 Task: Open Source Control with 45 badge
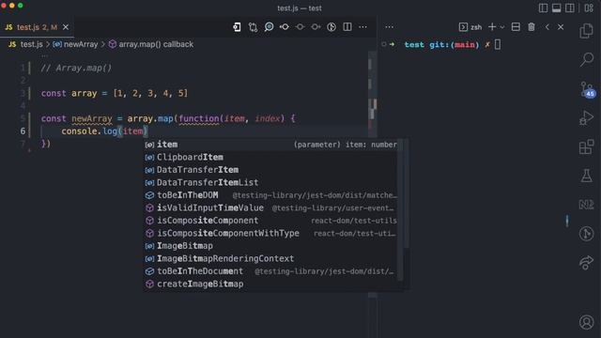587,89
